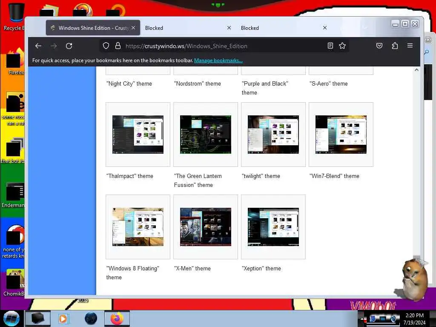Click the URL address field
436x327 pixels.
[225, 46]
